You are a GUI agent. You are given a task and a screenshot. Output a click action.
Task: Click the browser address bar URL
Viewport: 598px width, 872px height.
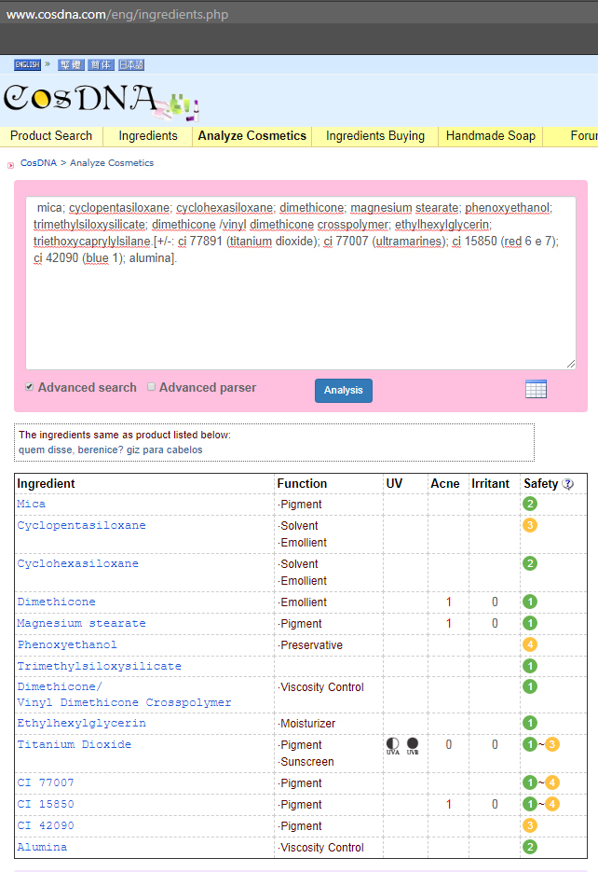(x=117, y=15)
